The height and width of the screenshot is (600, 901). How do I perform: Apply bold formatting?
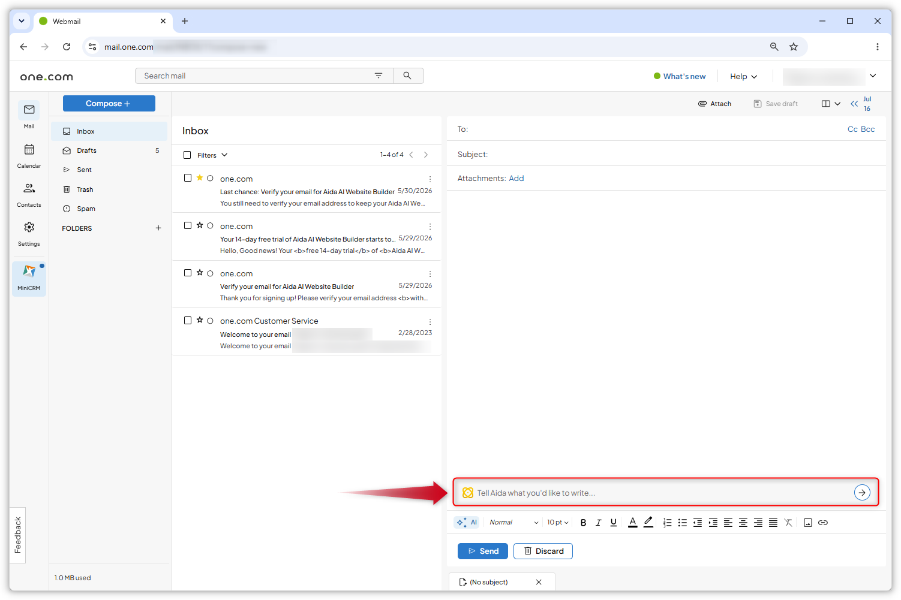click(583, 523)
